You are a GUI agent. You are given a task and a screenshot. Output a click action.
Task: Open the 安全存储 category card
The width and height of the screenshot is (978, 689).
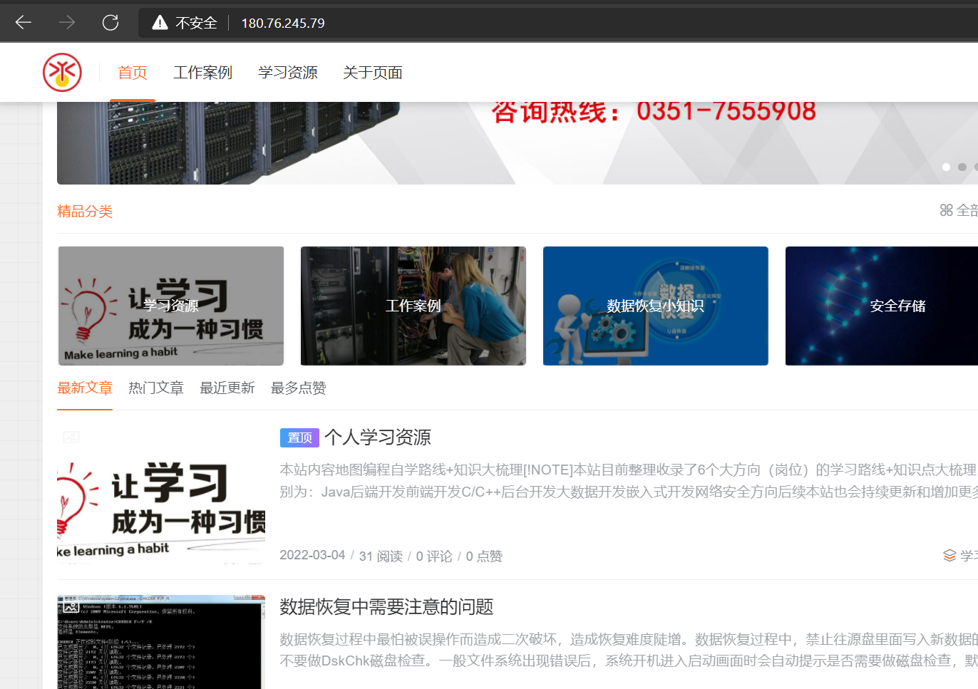(898, 306)
